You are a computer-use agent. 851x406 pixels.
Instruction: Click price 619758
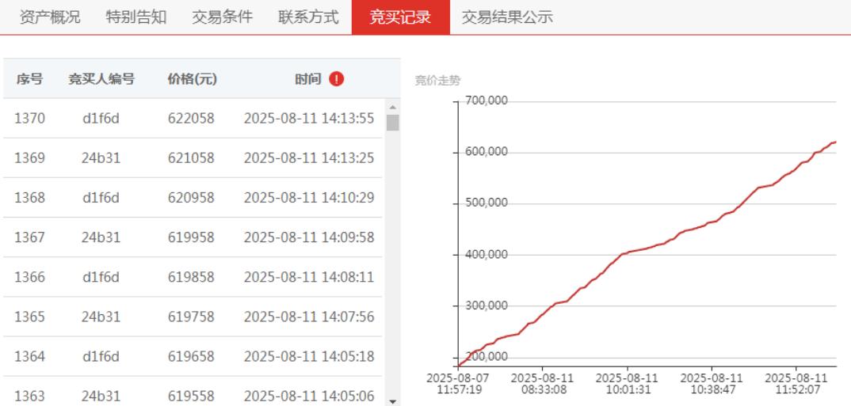(x=191, y=317)
